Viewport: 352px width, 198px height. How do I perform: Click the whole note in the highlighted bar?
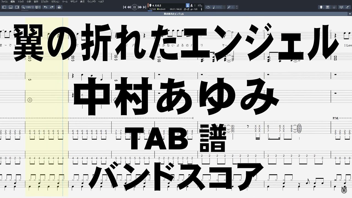pos(29,80)
